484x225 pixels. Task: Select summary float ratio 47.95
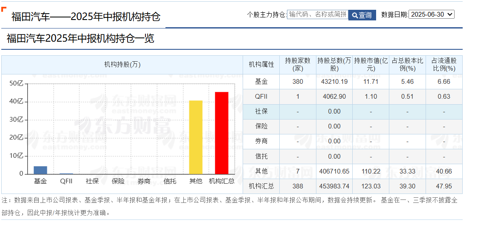tap(444, 186)
